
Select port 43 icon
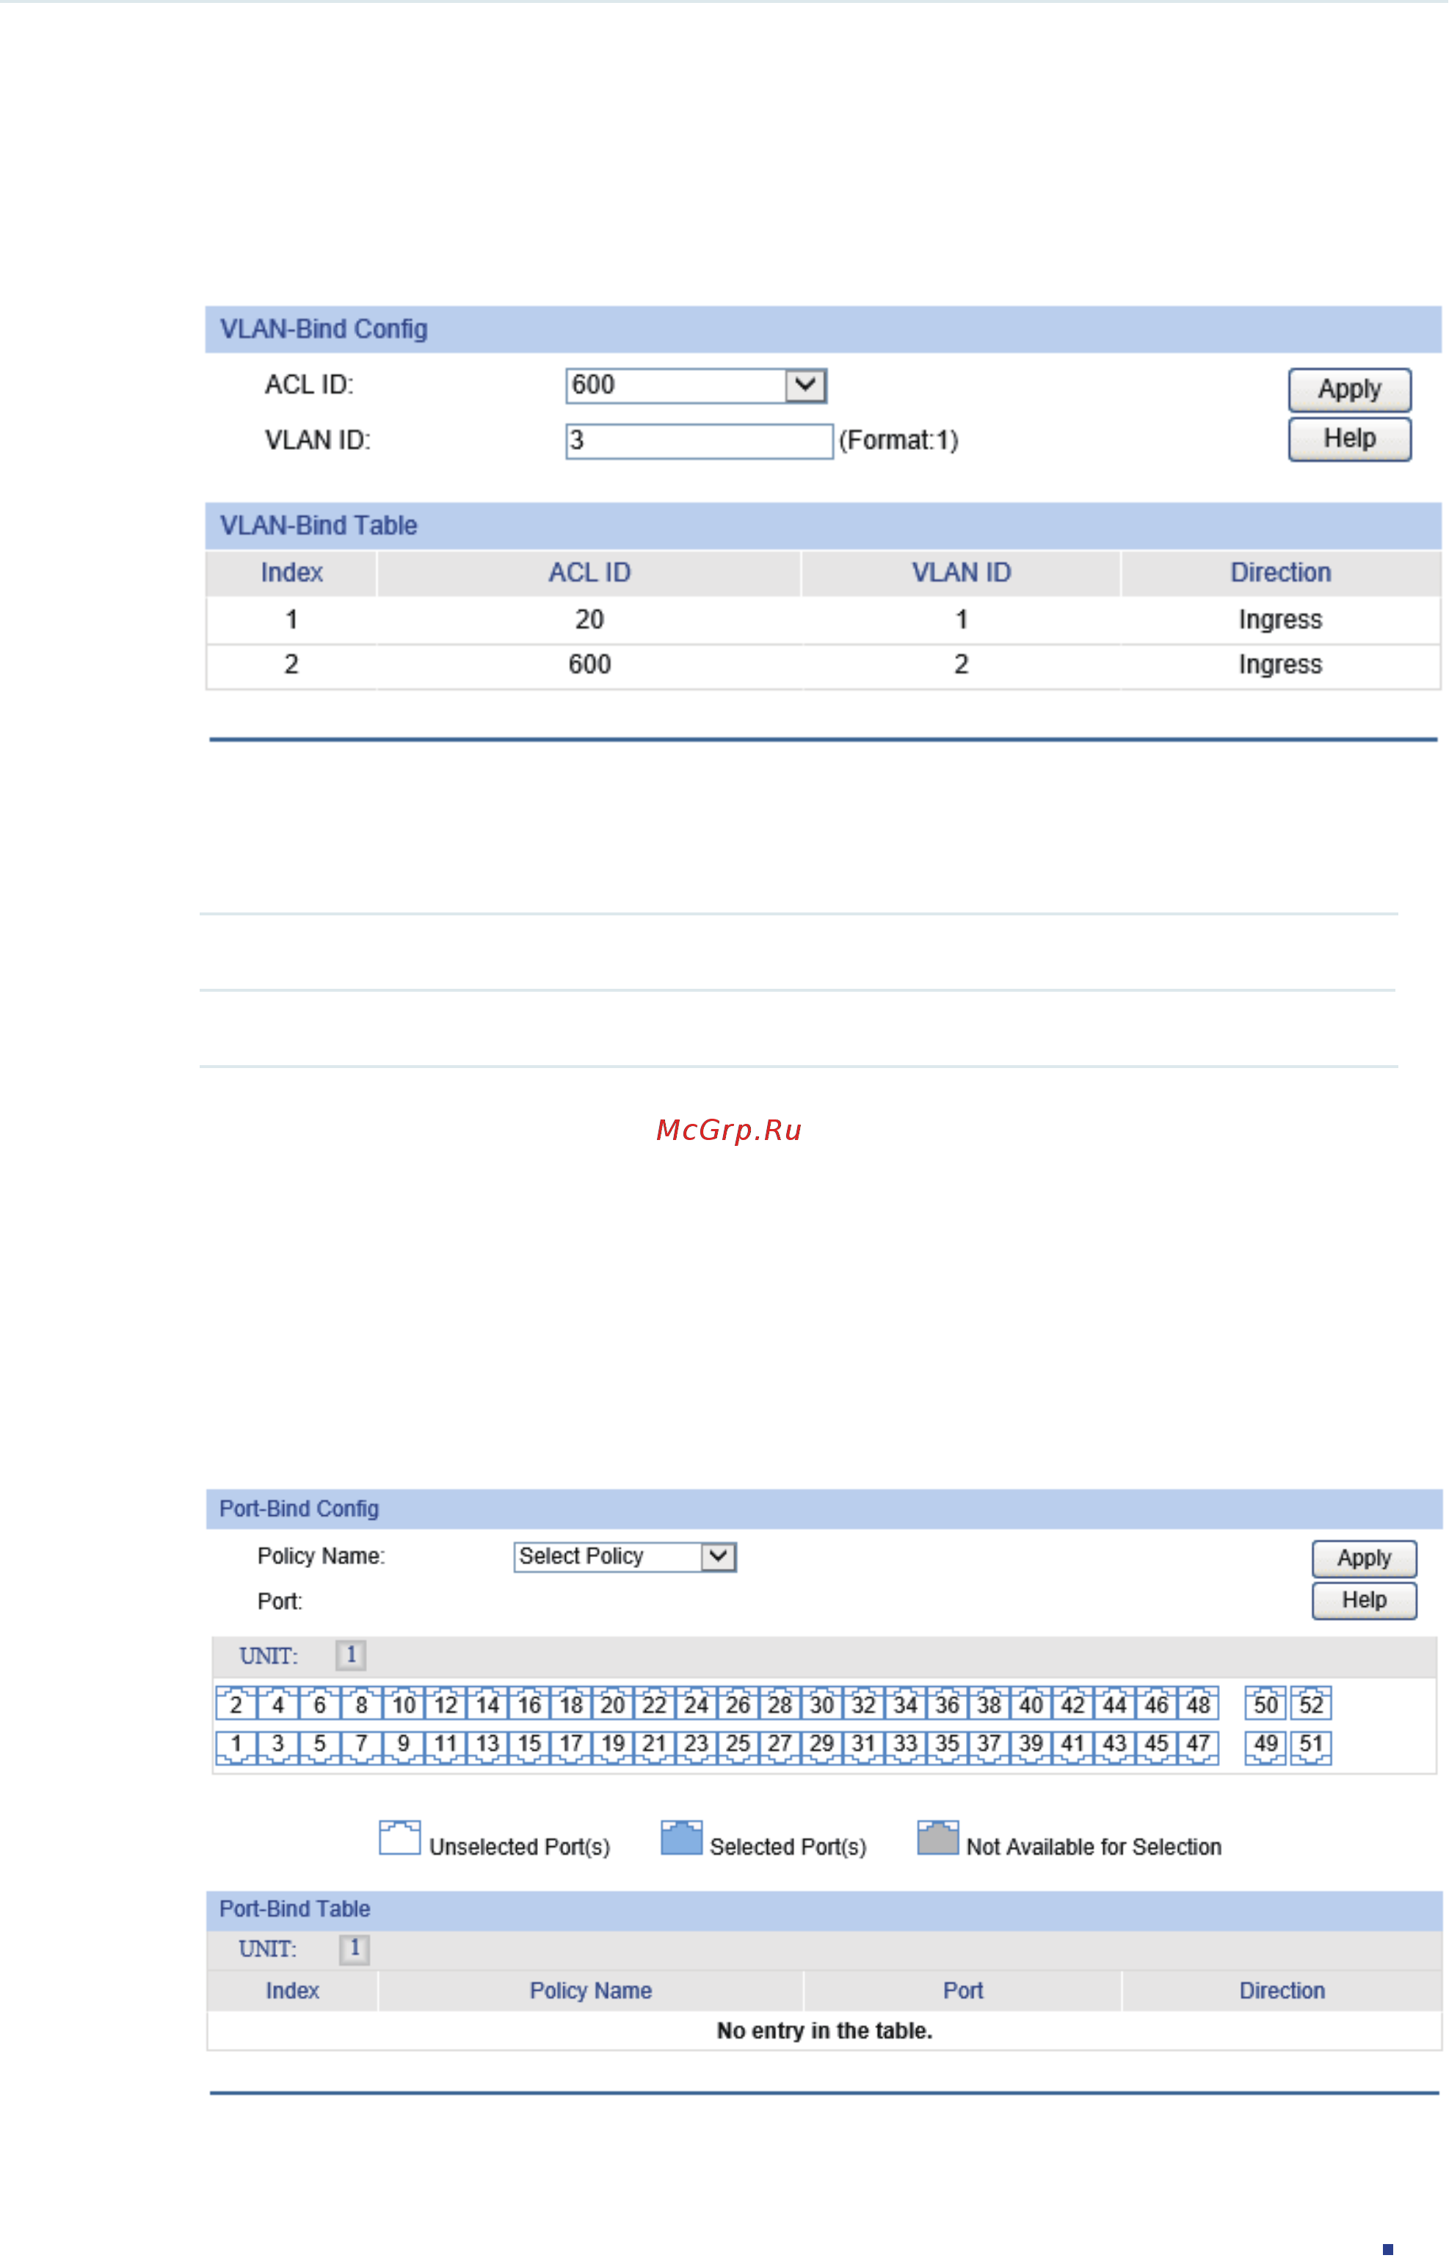[1115, 1746]
